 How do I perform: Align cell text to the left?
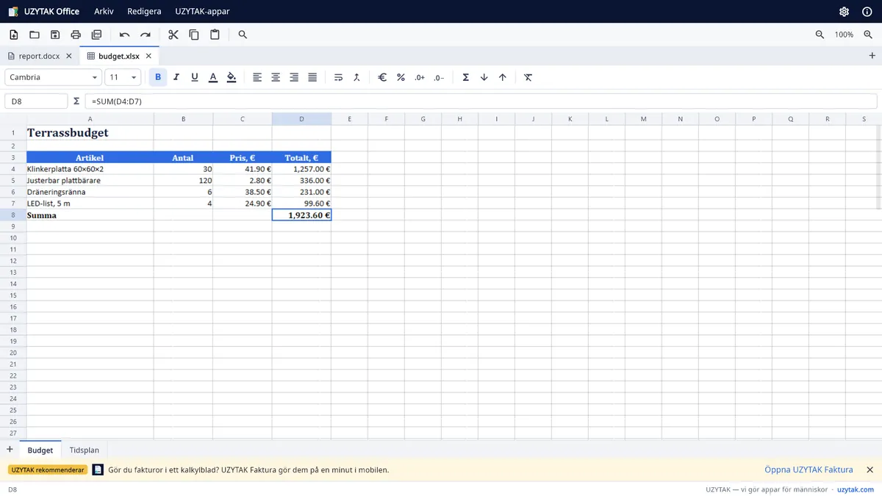[x=257, y=77]
